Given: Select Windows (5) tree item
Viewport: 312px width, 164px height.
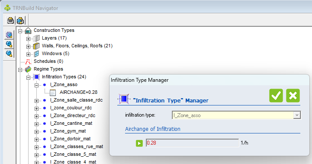Looking at the screenshot, I should [55, 53].
